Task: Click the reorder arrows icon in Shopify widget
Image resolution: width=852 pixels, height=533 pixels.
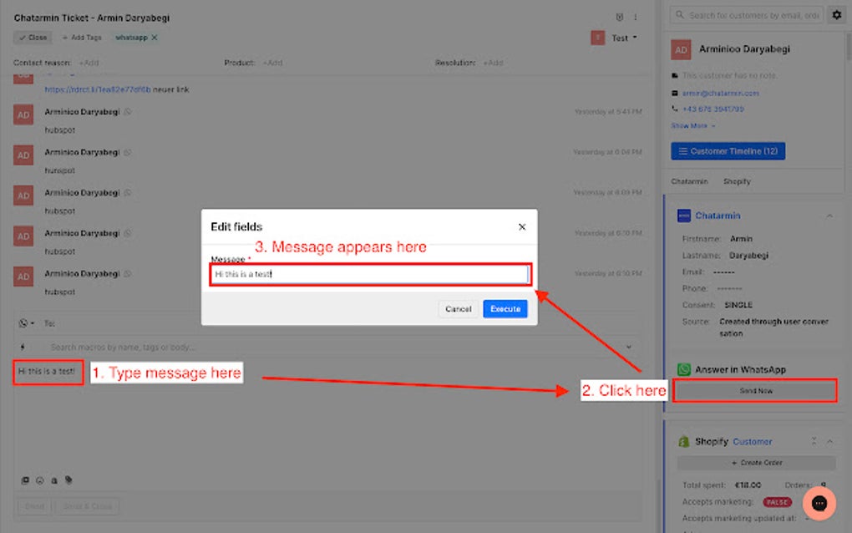Action: click(x=814, y=441)
